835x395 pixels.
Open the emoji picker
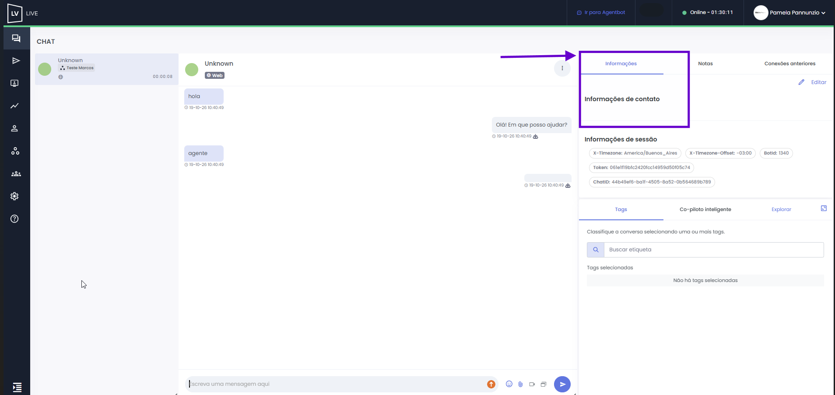tap(509, 384)
